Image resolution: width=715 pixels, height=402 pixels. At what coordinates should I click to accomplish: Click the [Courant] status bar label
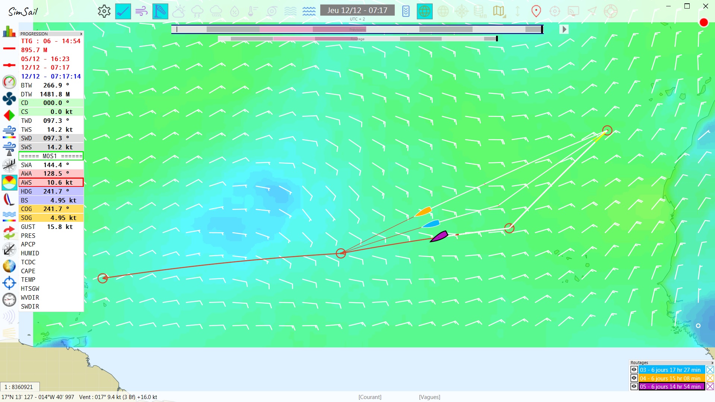(x=370, y=397)
